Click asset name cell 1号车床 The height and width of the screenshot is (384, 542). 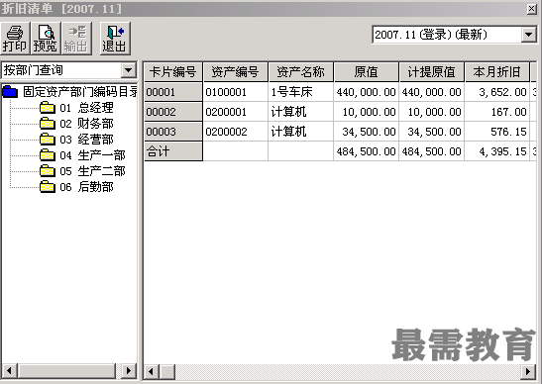pos(301,92)
